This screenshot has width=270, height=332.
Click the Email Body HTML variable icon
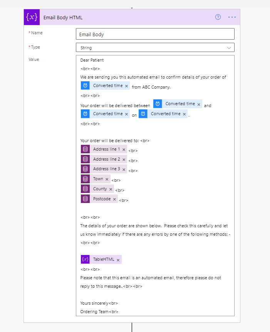point(32,17)
